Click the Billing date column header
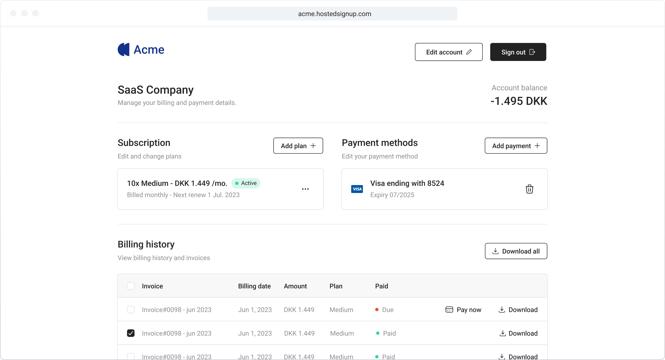The image size is (665, 360). tap(254, 286)
